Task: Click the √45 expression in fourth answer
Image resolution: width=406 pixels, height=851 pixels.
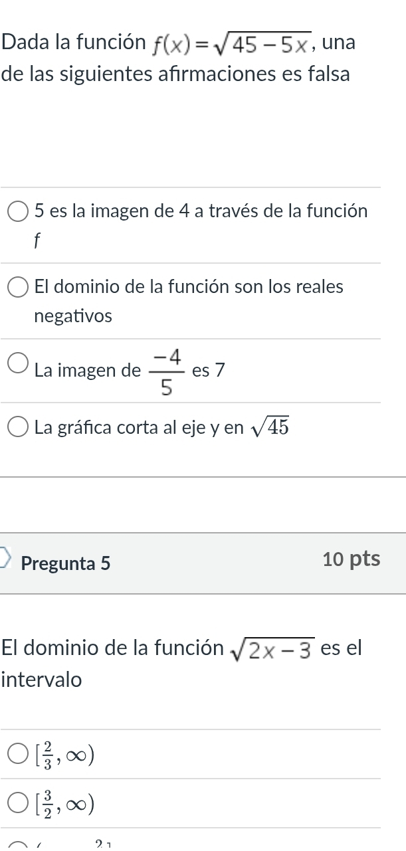Action: click(270, 428)
